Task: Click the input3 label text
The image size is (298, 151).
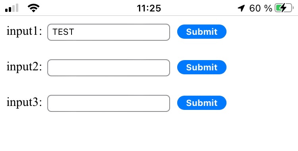Action: [x=24, y=102]
